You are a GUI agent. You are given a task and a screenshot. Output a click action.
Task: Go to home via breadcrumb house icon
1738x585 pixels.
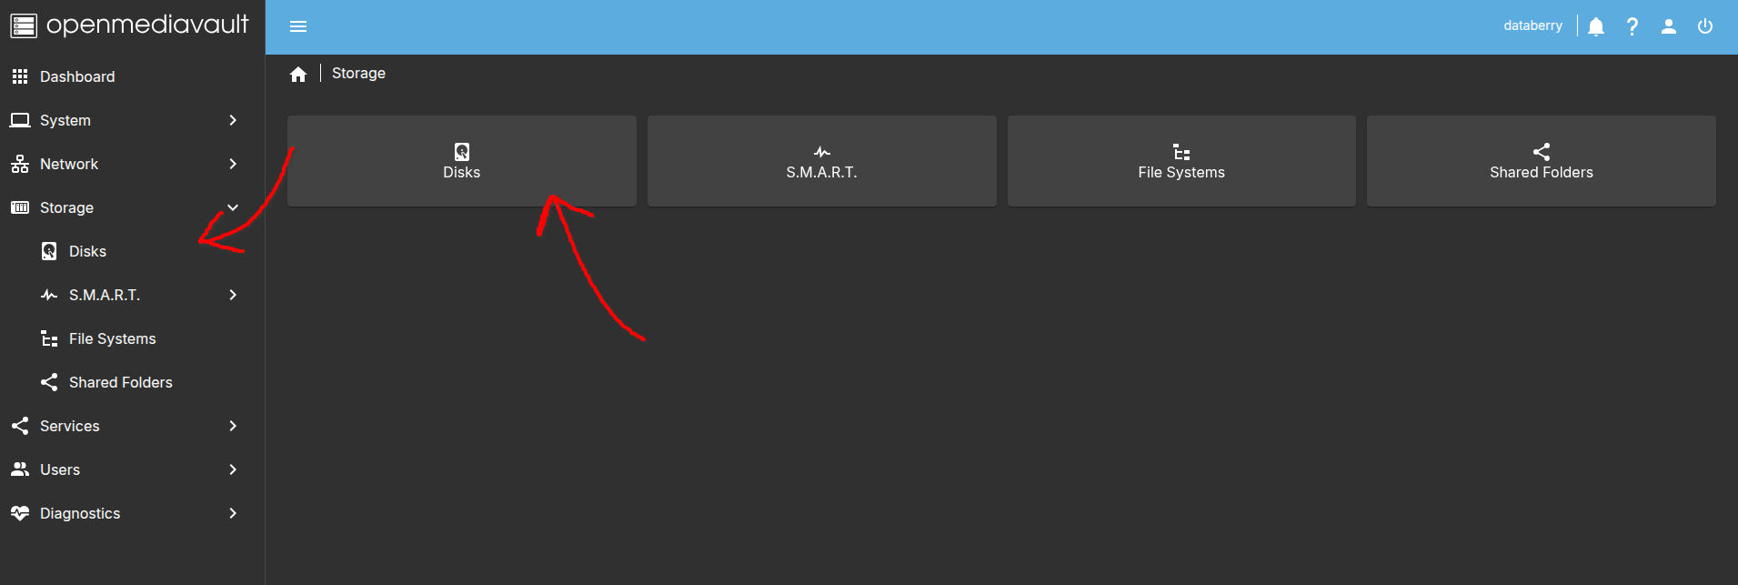coord(298,74)
